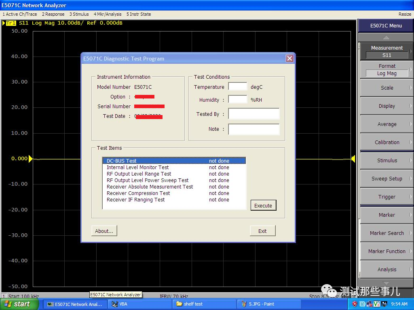Select Receiver IF Ranging Test item
This screenshot has width=414, height=310.
(174, 199)
